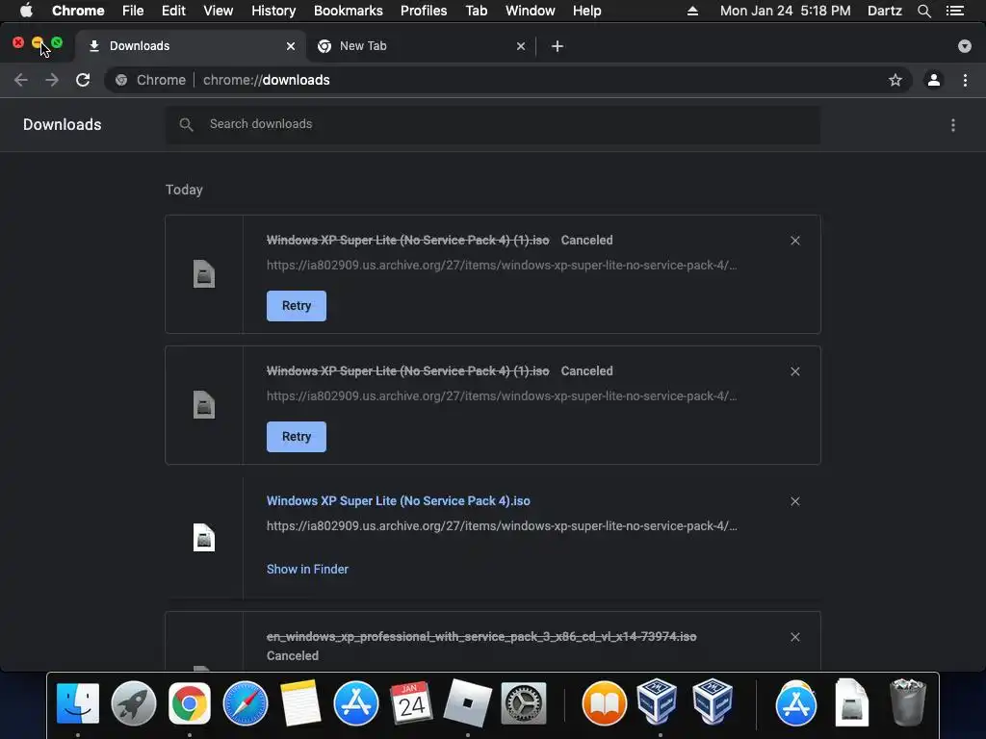Open the first VirtualBox icon in the Dock

(657, 701)
